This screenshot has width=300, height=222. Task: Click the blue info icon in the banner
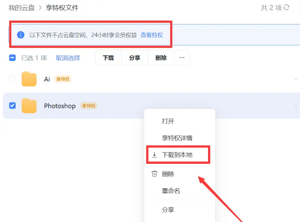click(20, 35)
